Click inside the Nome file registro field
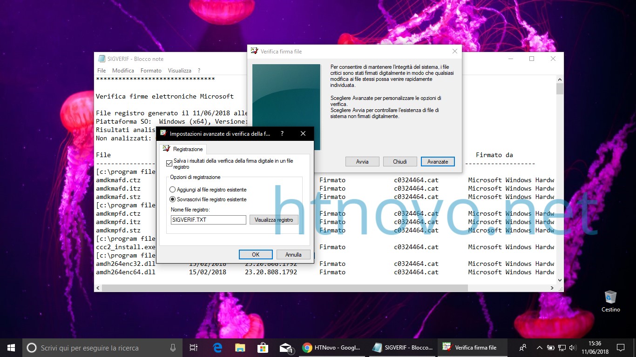The width and height of the screenshot is (636, 357). point(208,219)
